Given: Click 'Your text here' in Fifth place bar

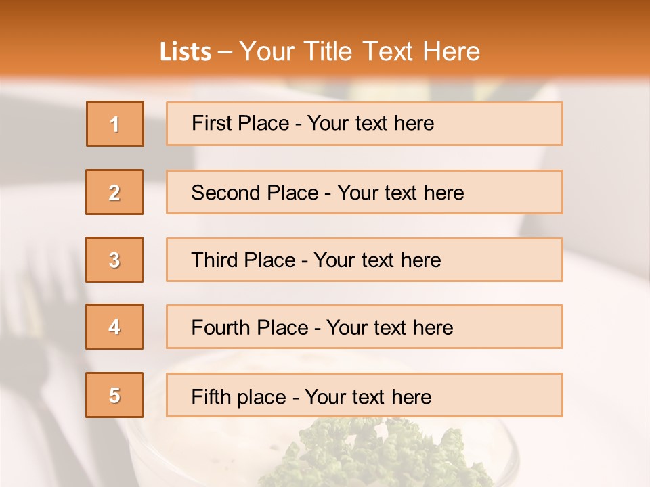Looking at the screenshot, I should (x=368, y=397).
